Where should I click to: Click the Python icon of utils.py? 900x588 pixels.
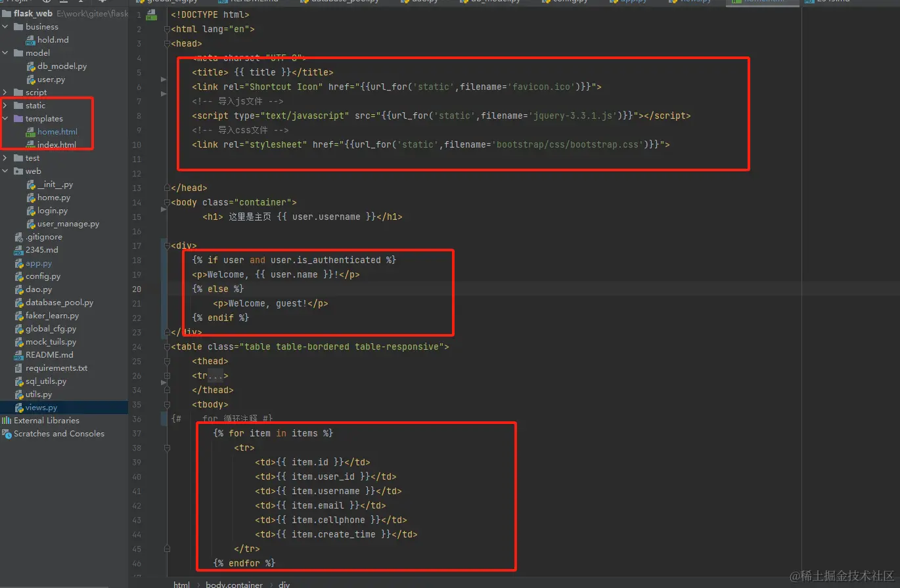pos(18,394)
